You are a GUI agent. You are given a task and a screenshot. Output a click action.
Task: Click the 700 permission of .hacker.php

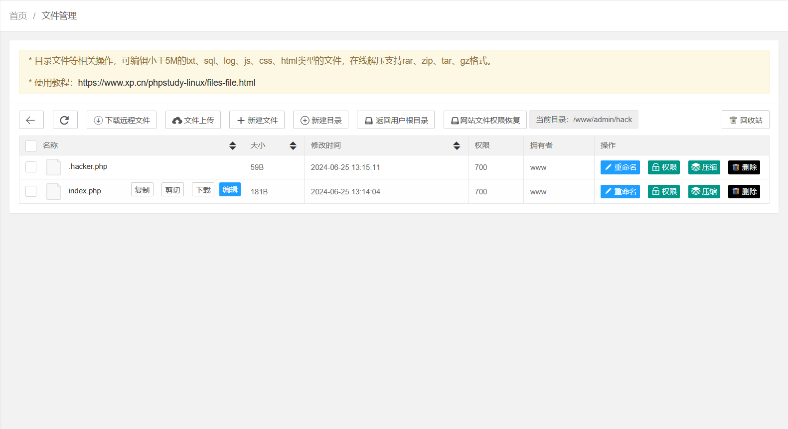481,167
